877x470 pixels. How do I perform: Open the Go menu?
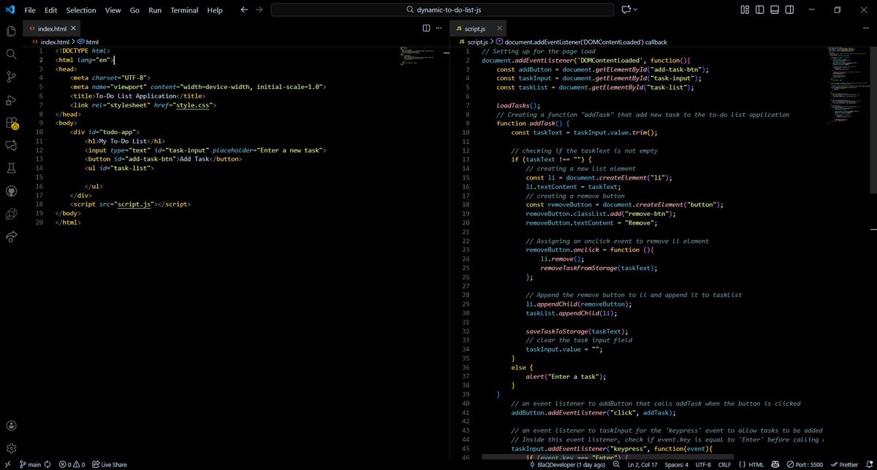click(134, 10)
